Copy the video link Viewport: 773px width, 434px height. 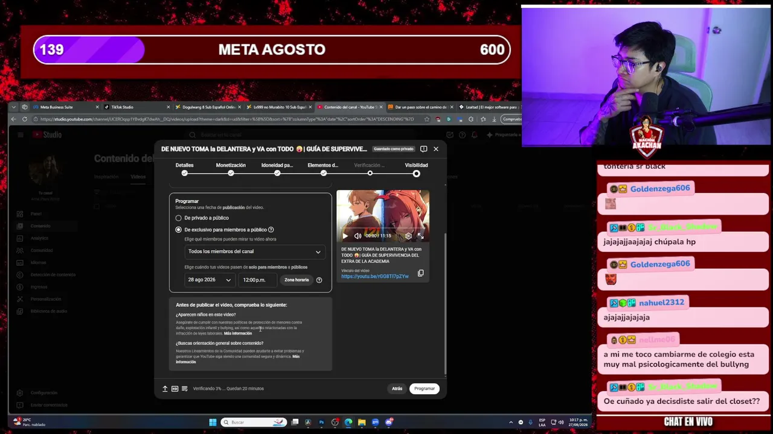(x=421, y=273)
